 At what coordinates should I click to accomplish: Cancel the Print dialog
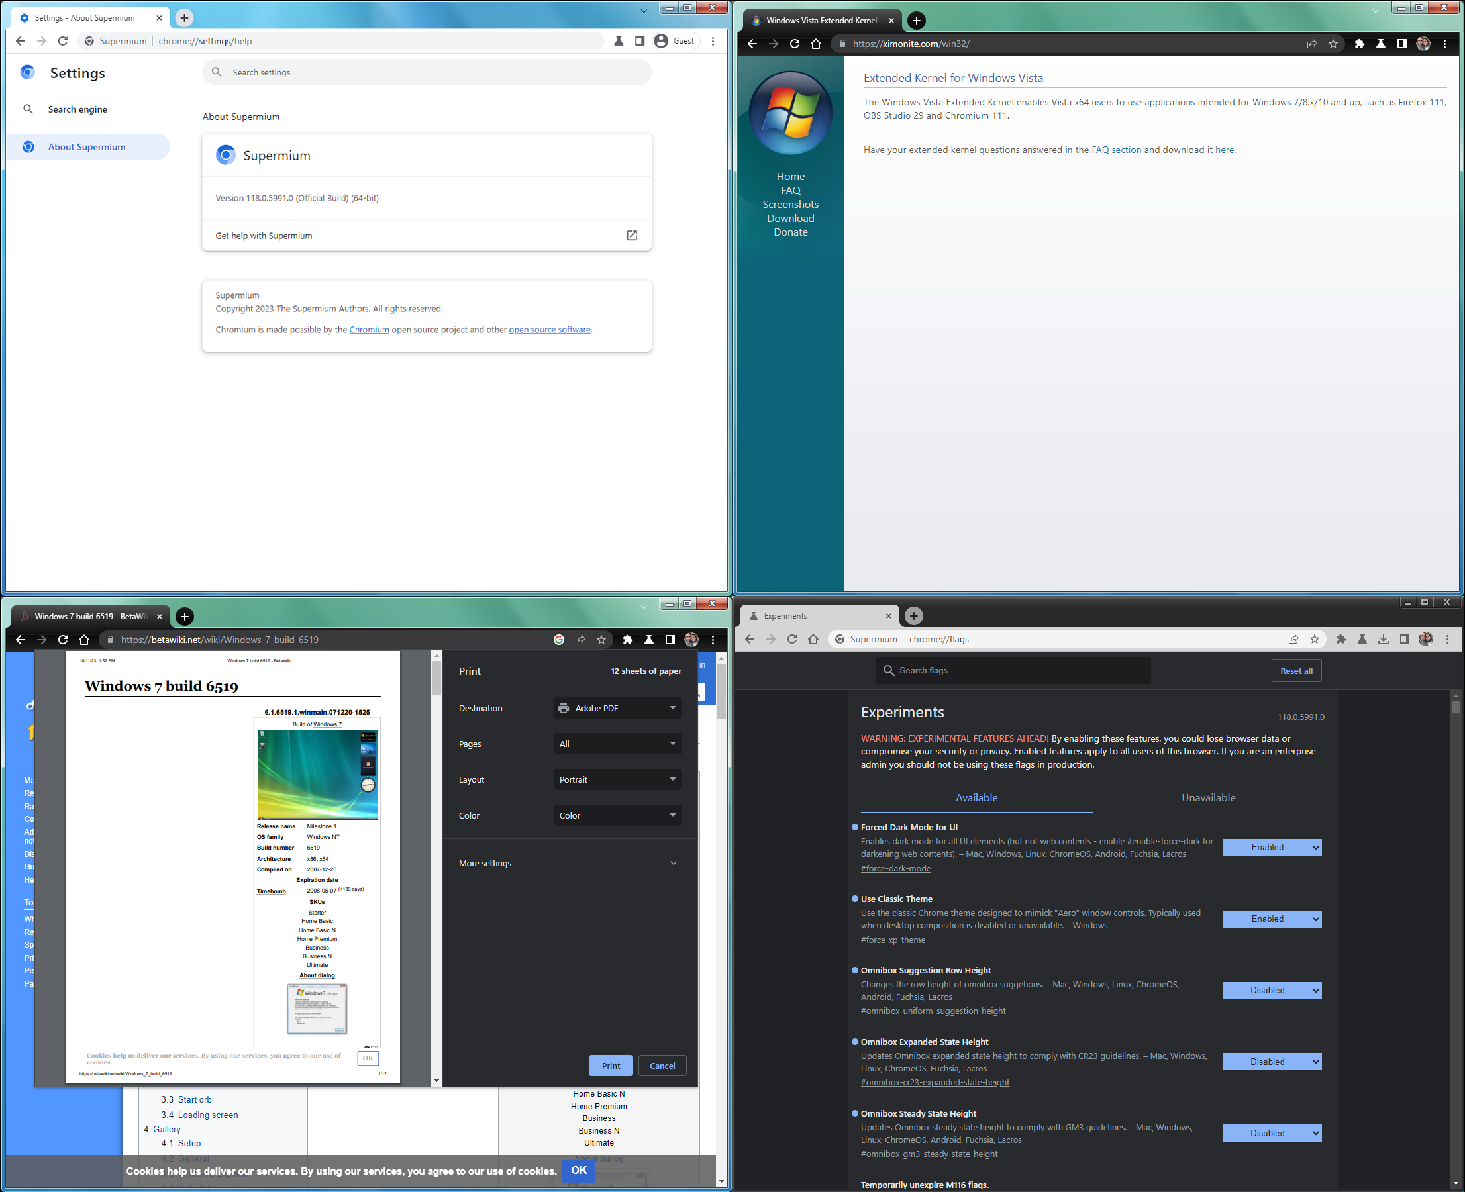click(662, 1066)
